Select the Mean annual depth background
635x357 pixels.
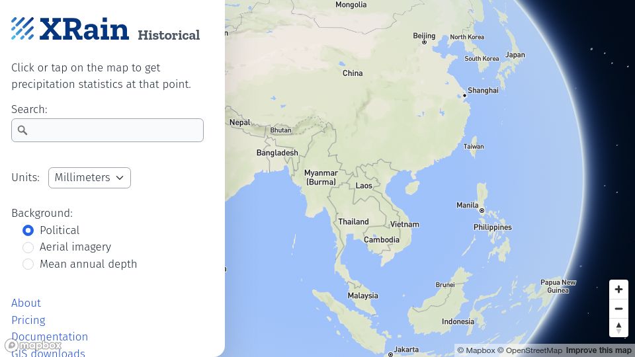tap(28, 264)
